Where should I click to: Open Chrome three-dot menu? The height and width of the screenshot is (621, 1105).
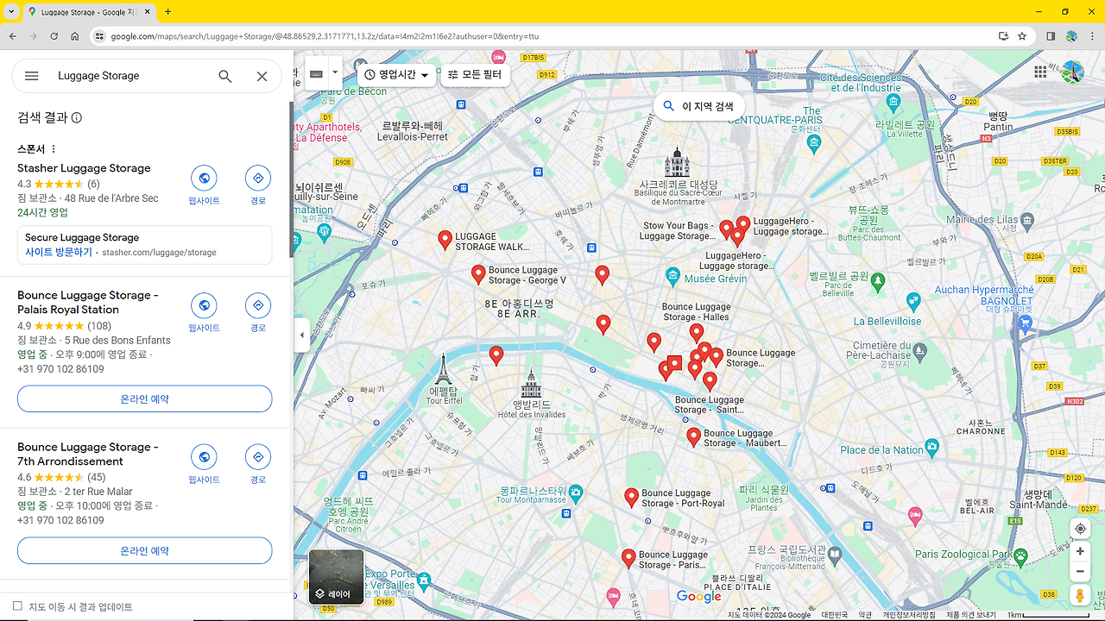(x=1092, y=36)
